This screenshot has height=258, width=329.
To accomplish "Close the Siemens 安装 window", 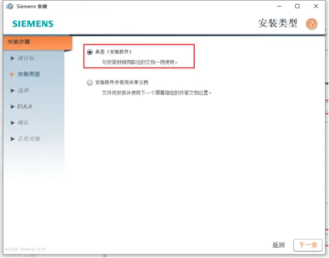I will click(316, 7).
